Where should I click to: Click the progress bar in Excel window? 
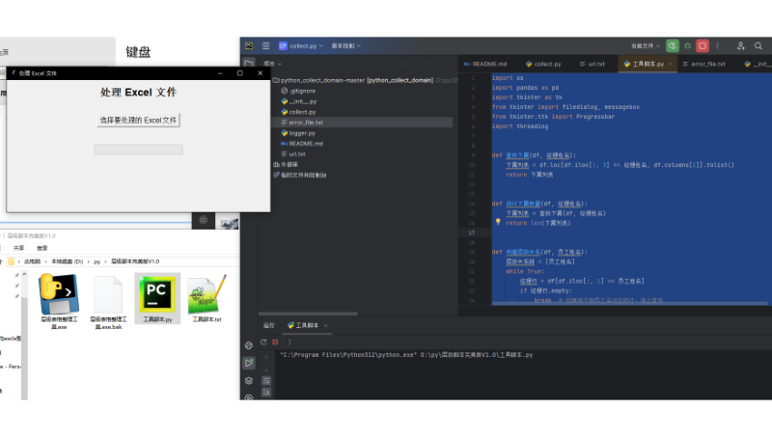coord(138,150)
